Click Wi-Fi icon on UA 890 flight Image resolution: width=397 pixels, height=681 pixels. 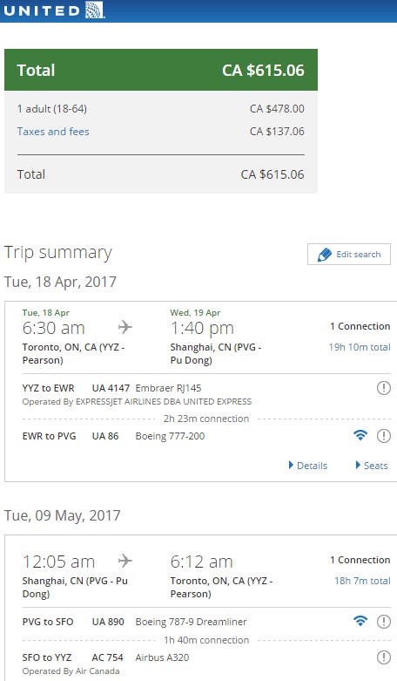point(360,621)
